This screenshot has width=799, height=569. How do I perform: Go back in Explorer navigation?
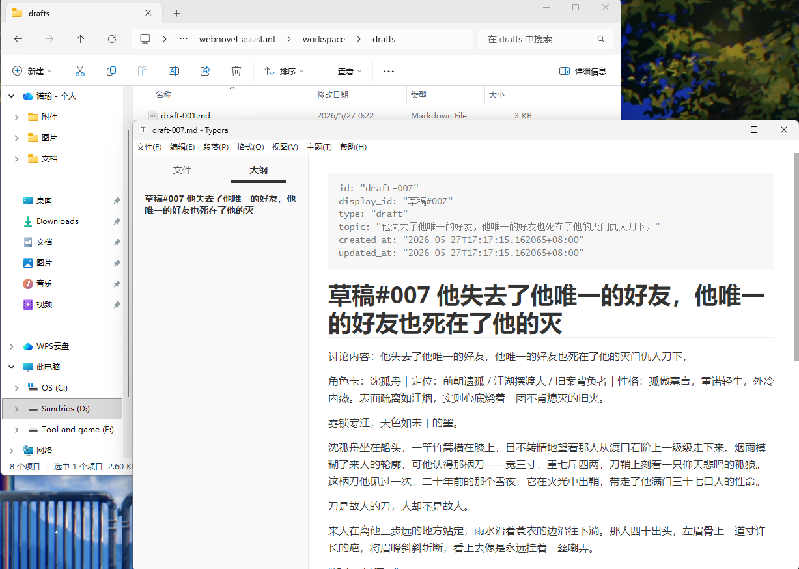point(18,39)
